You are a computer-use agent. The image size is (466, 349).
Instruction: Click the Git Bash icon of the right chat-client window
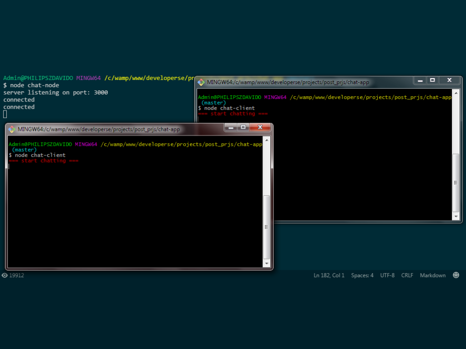(201, 82)
